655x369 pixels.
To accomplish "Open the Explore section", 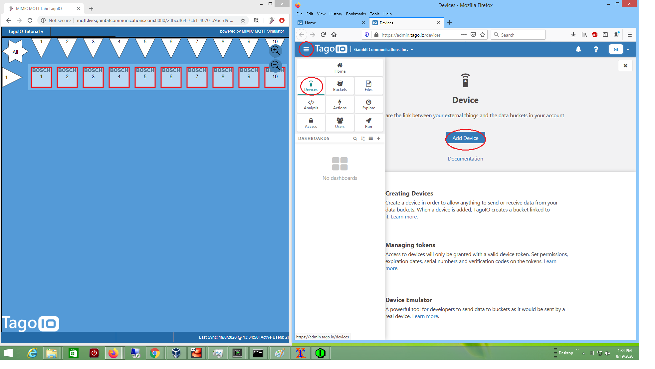I will coord(368,105).
